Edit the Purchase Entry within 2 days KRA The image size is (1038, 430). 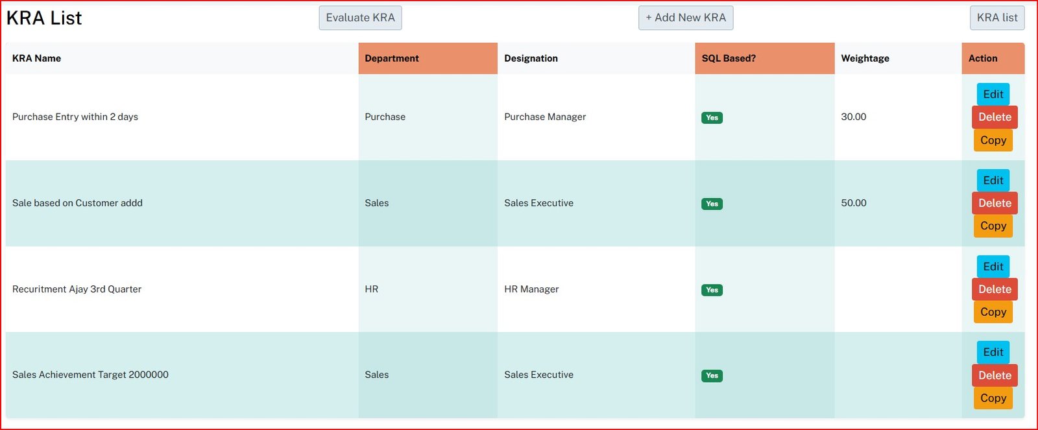[x=993, y=95]
